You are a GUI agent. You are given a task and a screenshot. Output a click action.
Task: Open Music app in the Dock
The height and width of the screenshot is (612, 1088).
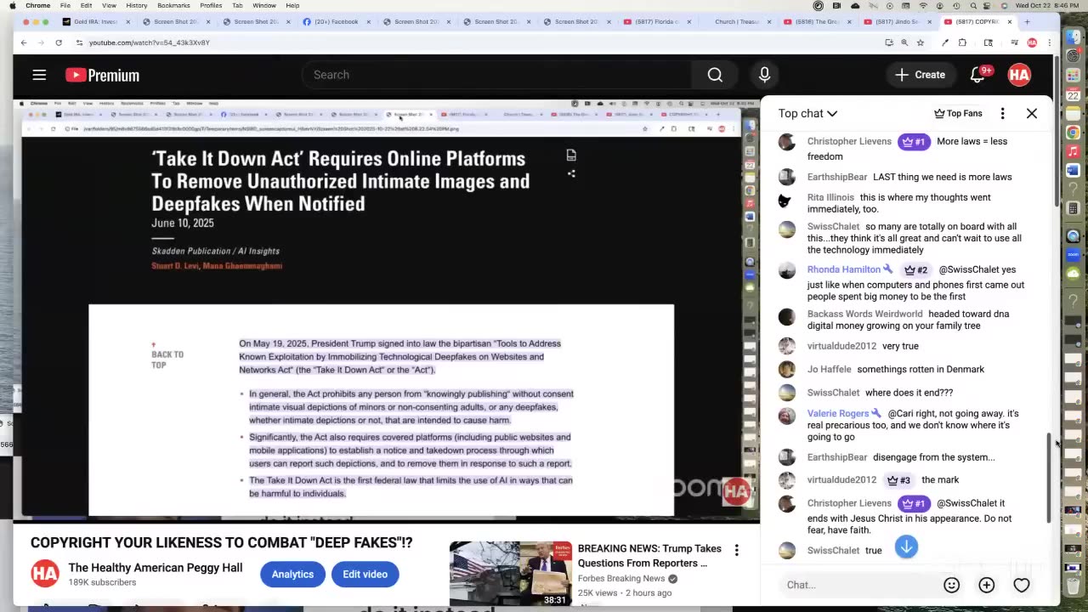[x=1074, y=151]
